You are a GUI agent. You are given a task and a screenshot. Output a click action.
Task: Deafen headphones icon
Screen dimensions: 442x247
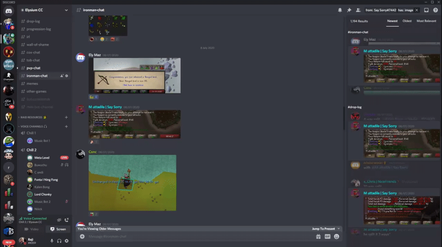point(59,241)
